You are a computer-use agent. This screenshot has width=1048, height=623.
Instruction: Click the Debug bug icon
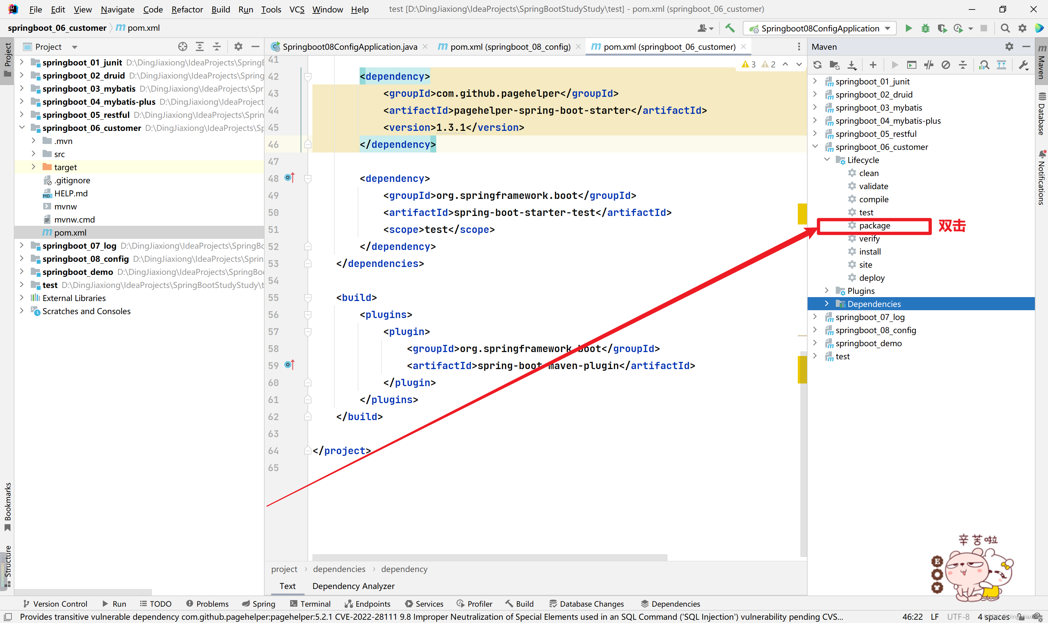925,28
